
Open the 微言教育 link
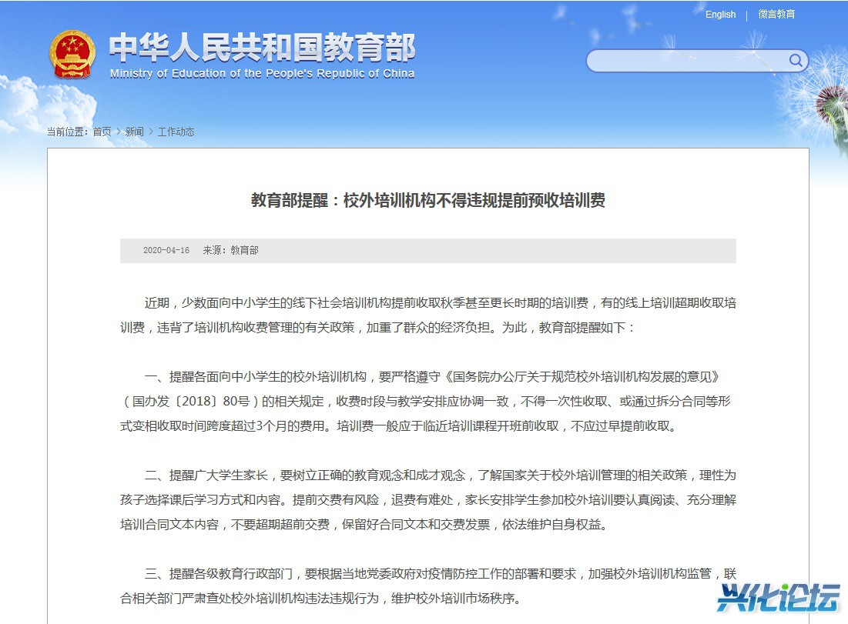tap(776, 15)
